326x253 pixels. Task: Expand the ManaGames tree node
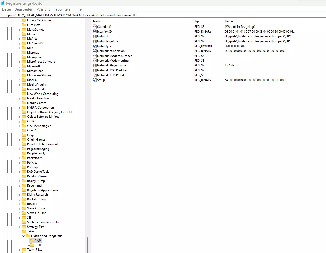[20, 30]
